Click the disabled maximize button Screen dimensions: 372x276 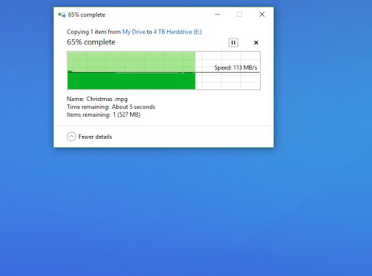[239, 15]
